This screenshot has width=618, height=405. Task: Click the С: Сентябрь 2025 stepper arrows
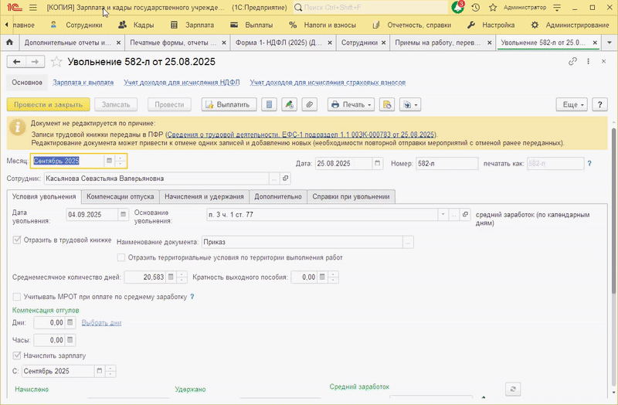(110, 371)
